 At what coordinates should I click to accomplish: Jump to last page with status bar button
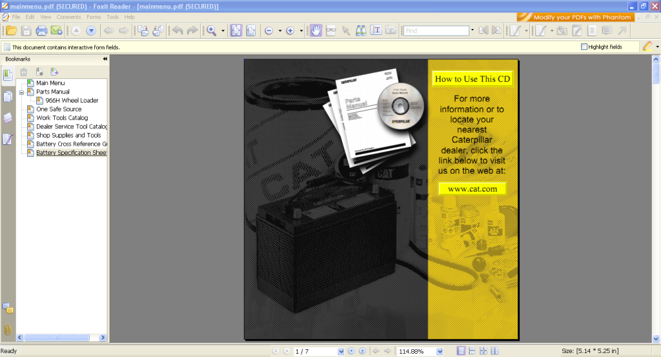(x=362, y=351)
